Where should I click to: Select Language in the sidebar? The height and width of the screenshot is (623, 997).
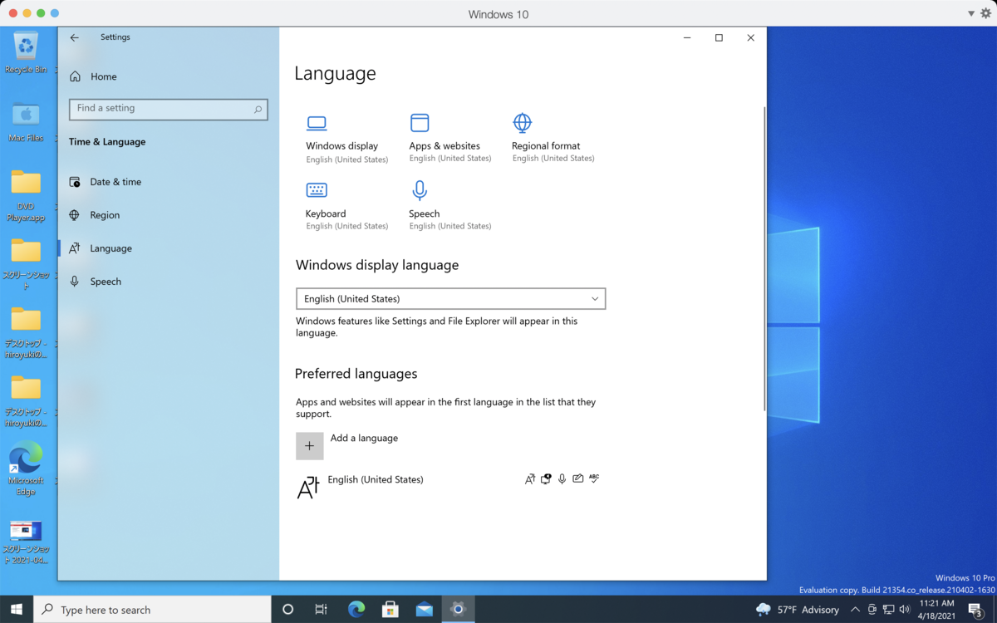pyautogui.click(x=101, y=248)
